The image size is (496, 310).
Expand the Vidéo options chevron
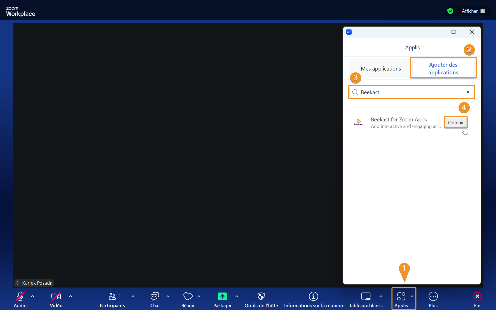(71, 296)
